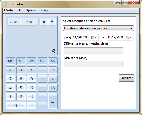The image size is (142, 115).
Task: Click the history up arrow button
Action: pos(44,21)
